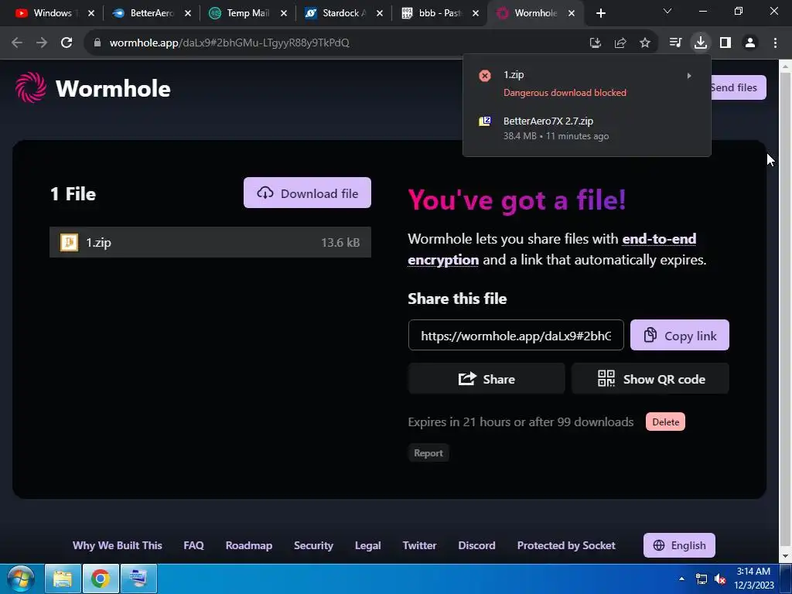Screen dimensions: 792x594
Task: Click the share page icon in address bar
Action: [x=620, y=43]
